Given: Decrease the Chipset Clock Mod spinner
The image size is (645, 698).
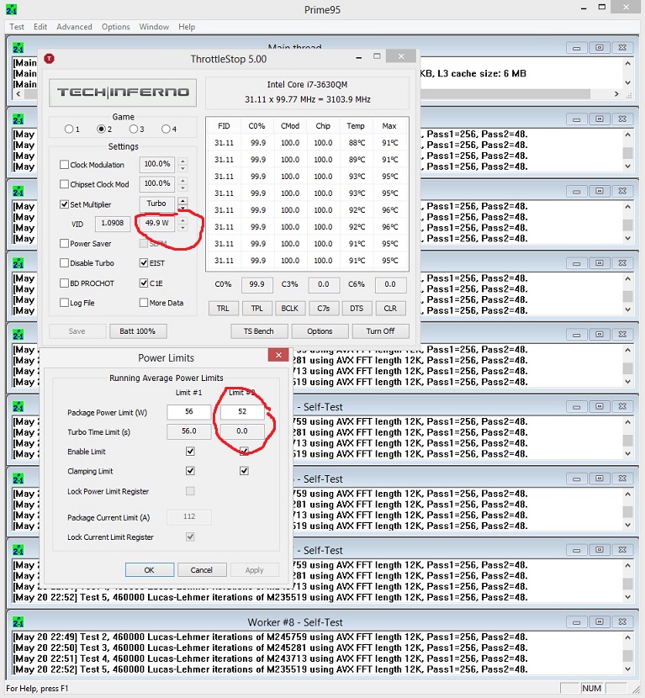Looking at the screenshot, I should tap(182, 188).
